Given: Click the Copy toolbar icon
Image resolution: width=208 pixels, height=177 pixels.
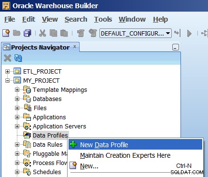Looking at the screenshot, I should (53, 33).
